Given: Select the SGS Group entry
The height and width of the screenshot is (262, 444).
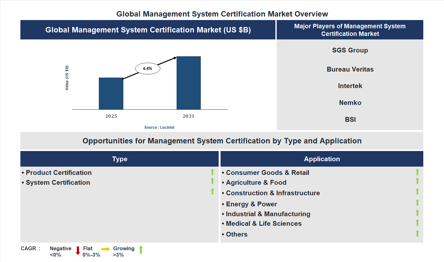Looking at the screenshot, I should point(350,50).
